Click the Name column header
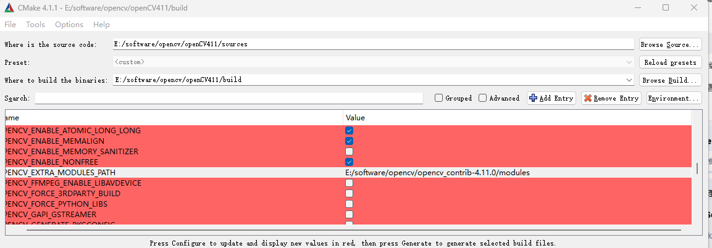This screenshot has width=712, height=248. click(x=174, y=117)
